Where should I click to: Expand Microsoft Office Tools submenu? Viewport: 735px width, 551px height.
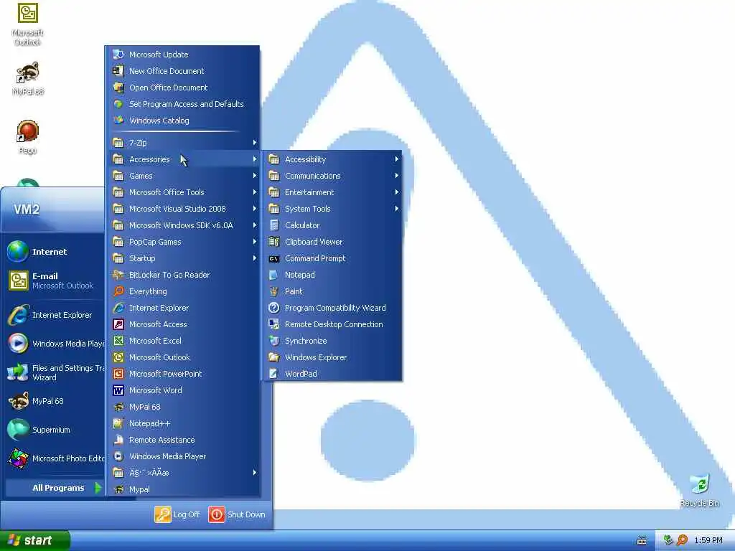183,192
